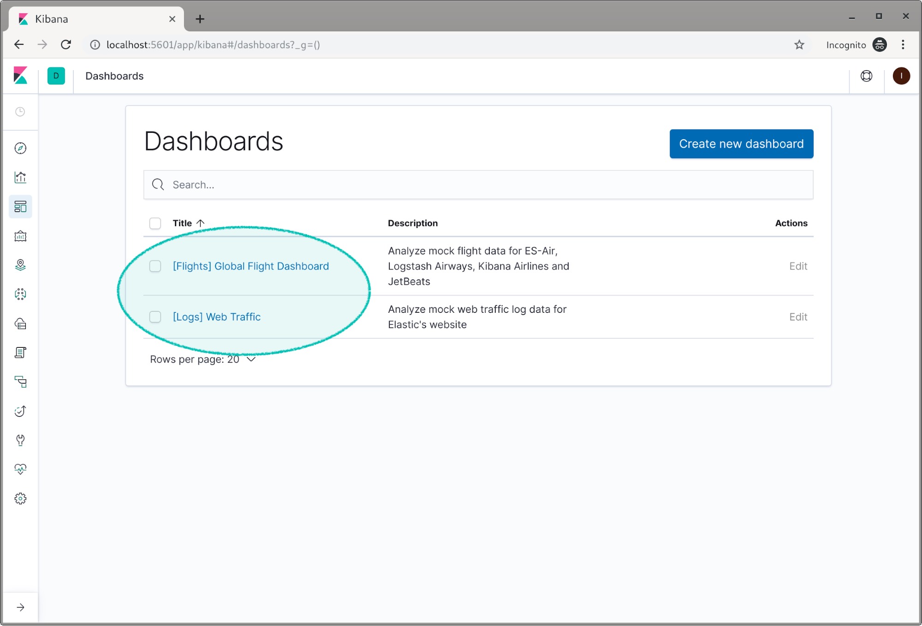The image size is (922, 626).
Task: Click the Kibana home icon top-left
Action: 20,76
